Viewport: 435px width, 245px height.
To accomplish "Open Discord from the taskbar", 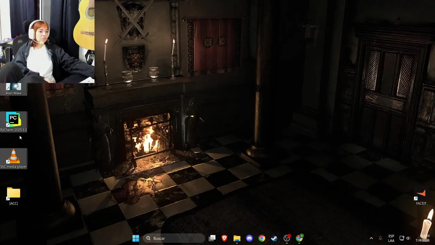I will pyautogui.click(x=249, y=238).
